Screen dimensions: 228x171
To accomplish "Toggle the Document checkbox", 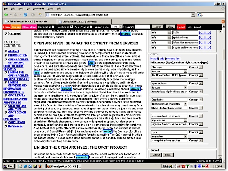I will click(6, 34).
